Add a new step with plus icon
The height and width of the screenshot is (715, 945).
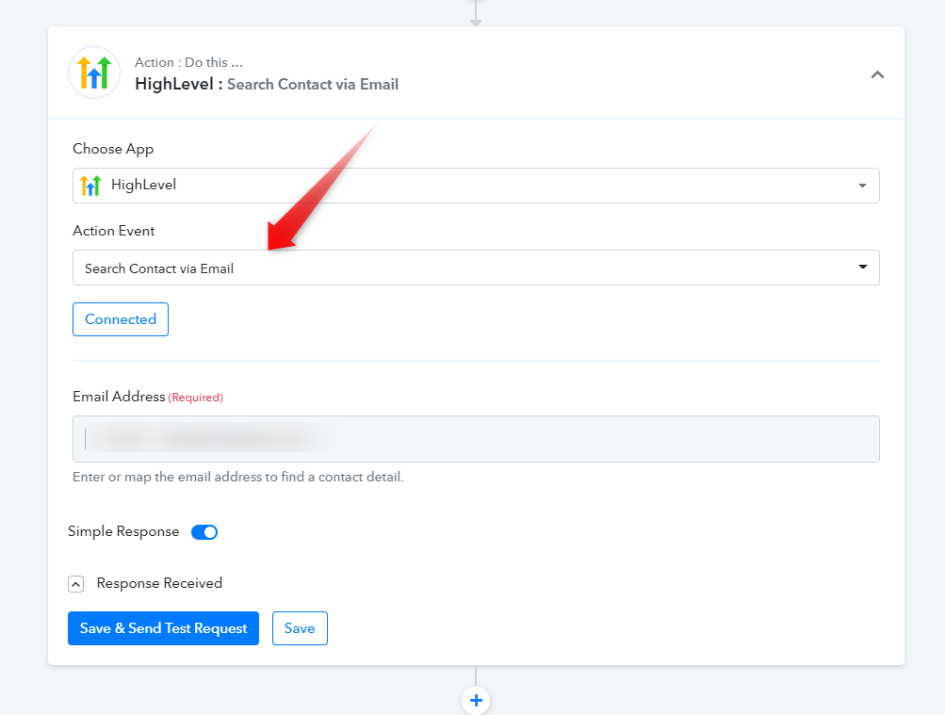(x=476, y=701)
